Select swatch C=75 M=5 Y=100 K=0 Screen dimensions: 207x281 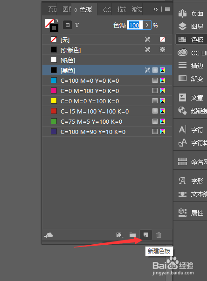[x=107, y=121]
